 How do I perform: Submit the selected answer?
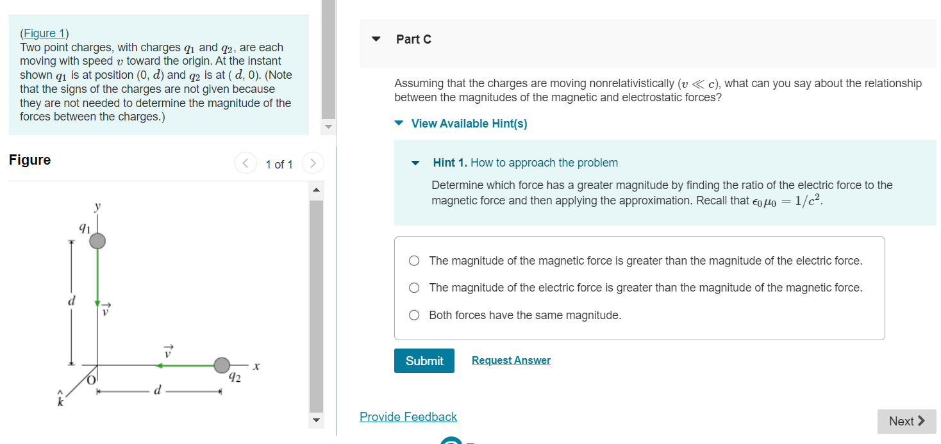tap(424, 361)
